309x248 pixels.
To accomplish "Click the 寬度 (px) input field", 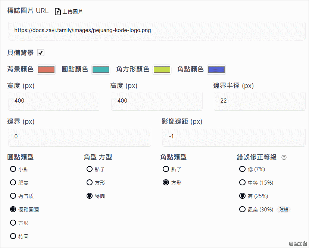I will (53, 101).
